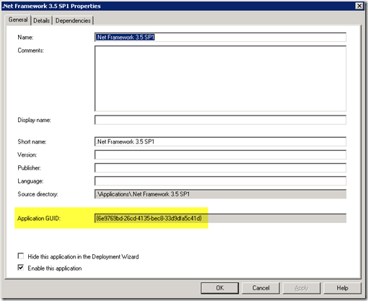Image resolution: width=368 pixels, height=301 pixels.
Task: Click the Source directory field
Action: pyautogui.click(x=220, y=194)
